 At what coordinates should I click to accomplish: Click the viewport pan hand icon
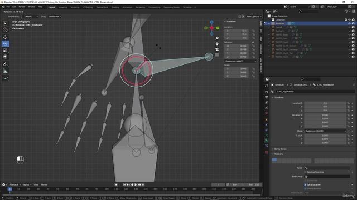217,43
